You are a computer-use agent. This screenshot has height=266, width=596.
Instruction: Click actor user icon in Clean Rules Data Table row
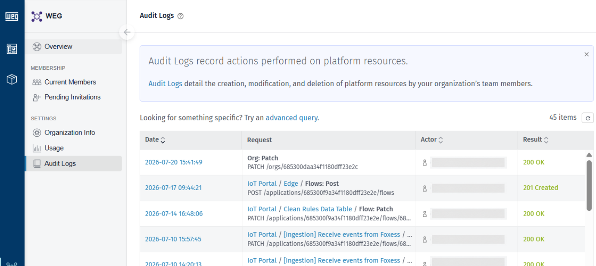coord(424,214)
